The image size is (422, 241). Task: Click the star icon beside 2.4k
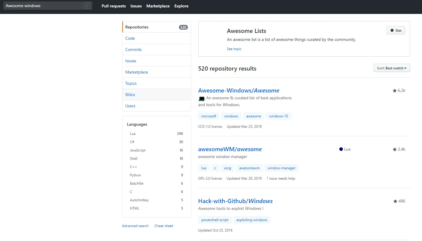tap(394, 149)
